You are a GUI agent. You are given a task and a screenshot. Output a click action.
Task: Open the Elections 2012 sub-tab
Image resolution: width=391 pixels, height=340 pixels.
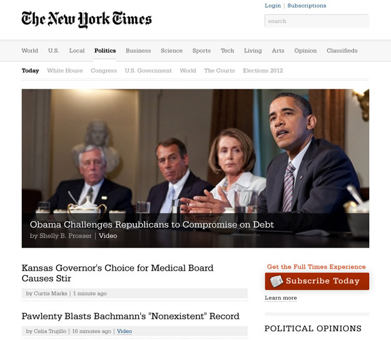263,71
